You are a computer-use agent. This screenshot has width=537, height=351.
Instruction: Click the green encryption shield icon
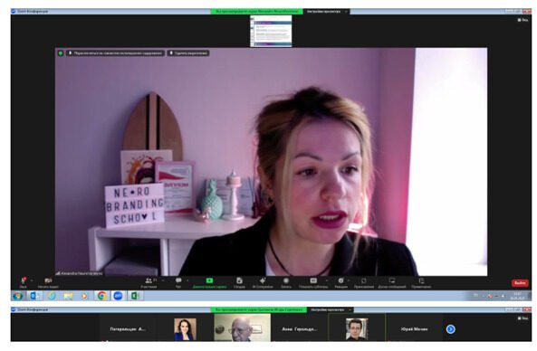click(x=61, y=53)
